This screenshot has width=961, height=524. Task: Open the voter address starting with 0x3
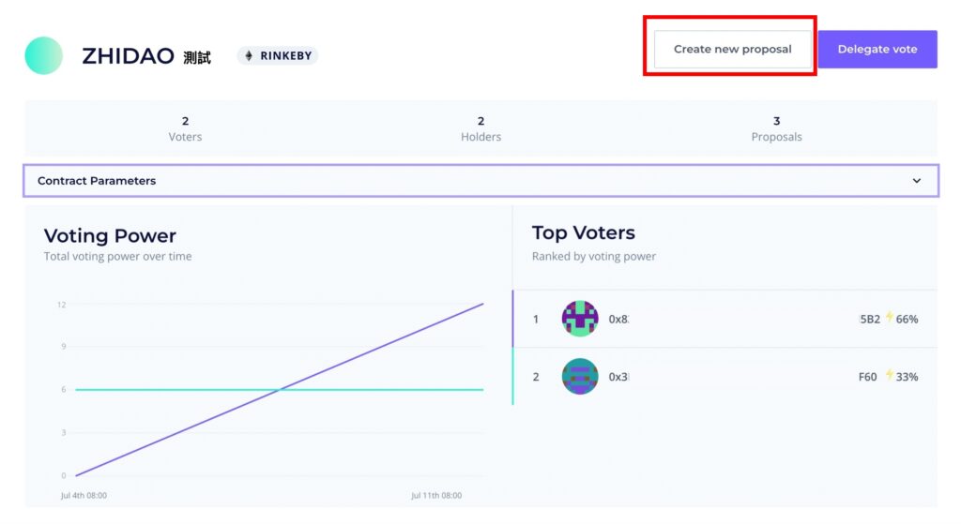pyautogui.click(x=618, y=377)
